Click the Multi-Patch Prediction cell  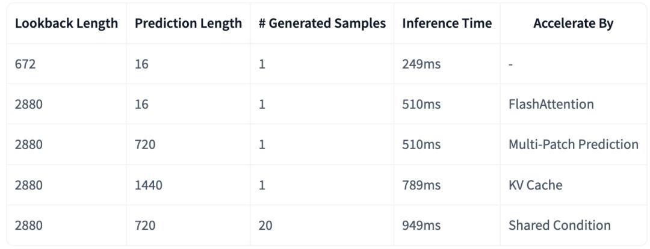(573, 144)
